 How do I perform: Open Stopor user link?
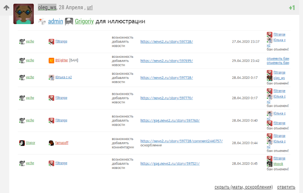click(30, 143)
